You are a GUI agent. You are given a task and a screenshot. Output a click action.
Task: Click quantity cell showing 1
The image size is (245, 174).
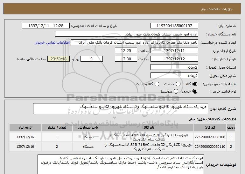click(x=57, y=137)
